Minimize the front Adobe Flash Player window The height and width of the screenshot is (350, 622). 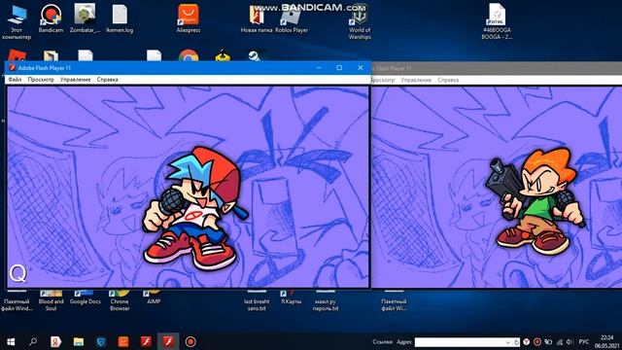(319, 68)
